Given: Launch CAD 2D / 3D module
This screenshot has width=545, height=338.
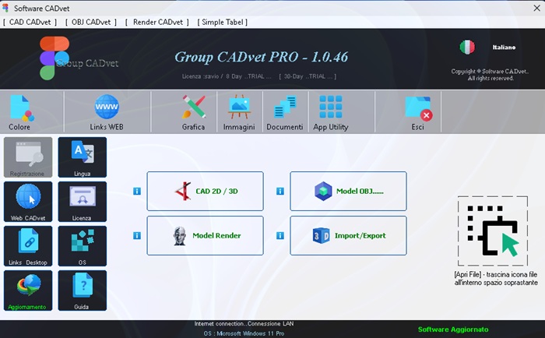Looking at the screenshot, I should point(205,192).
